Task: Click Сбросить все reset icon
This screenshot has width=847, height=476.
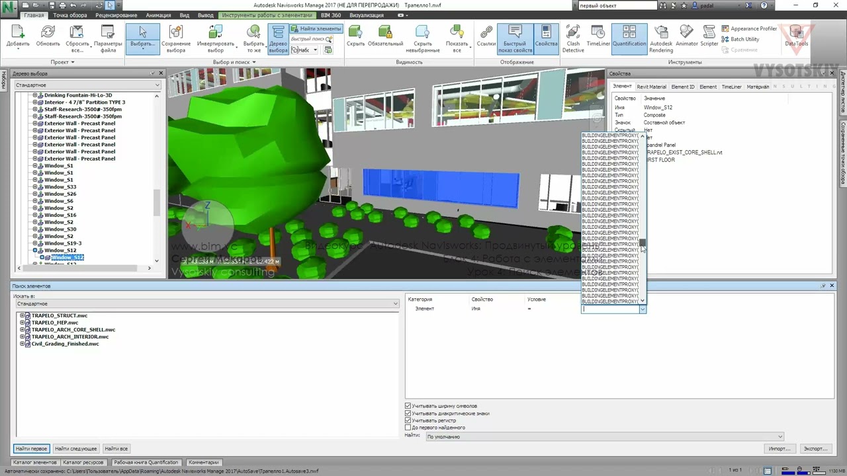Action: click(77, 39)
